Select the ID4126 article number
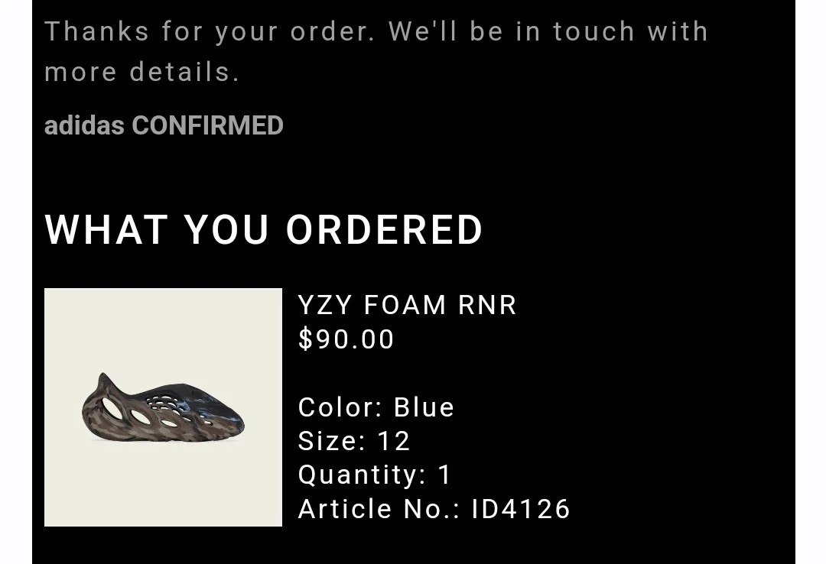Viewport: 826px width, 564px height. click(x=521, y=509)
